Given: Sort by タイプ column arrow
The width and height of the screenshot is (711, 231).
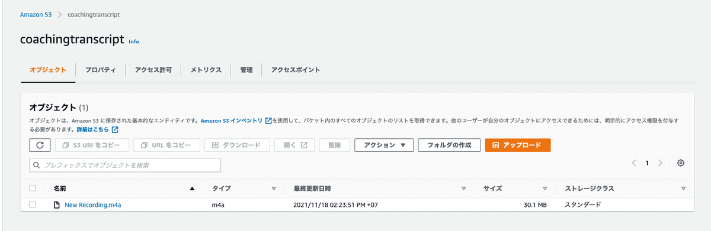Looking at the screenshot, I should 274,189.
